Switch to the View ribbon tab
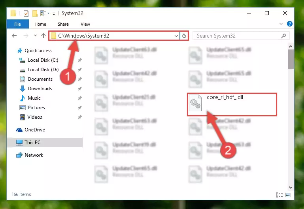The width and height of the screenshot is (304, 209). (85, 24)
